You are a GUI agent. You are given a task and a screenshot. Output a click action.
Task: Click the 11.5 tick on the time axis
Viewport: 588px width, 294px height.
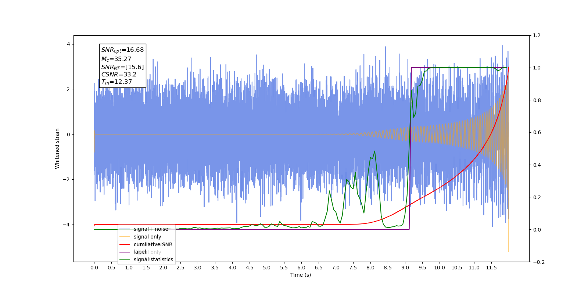click(x=491, y=268)
